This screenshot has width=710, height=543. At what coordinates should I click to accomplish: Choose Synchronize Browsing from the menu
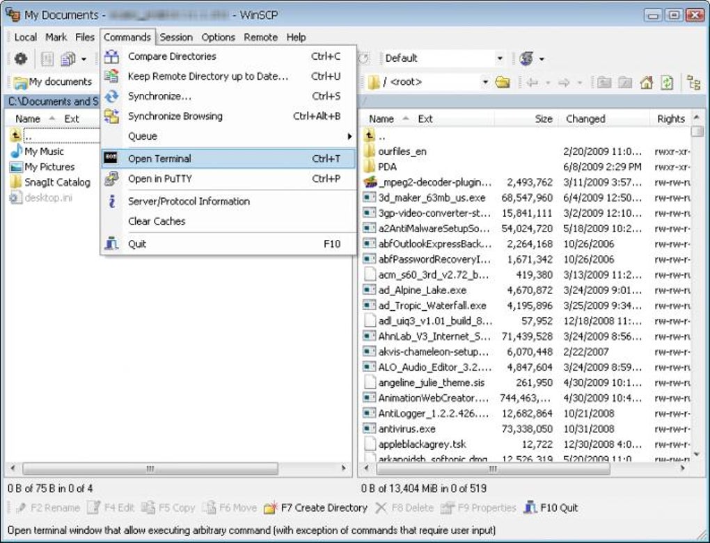click(x=228, y=116)
